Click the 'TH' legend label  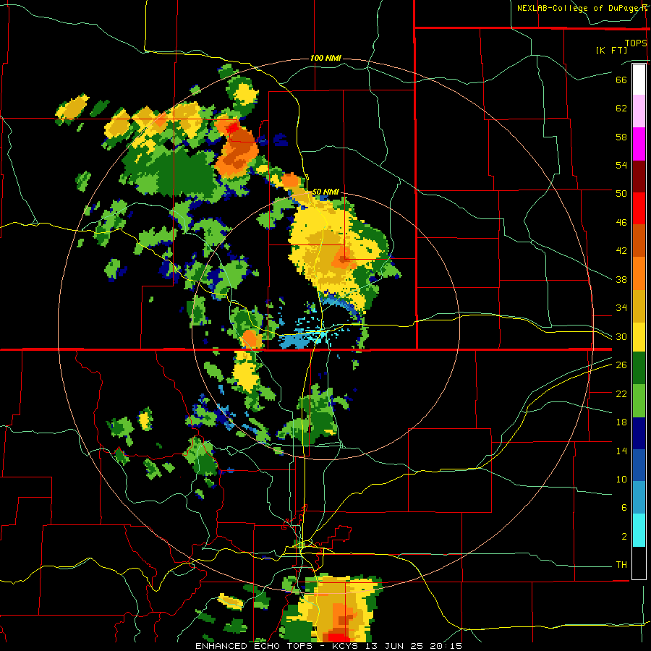tap(621, 565)
